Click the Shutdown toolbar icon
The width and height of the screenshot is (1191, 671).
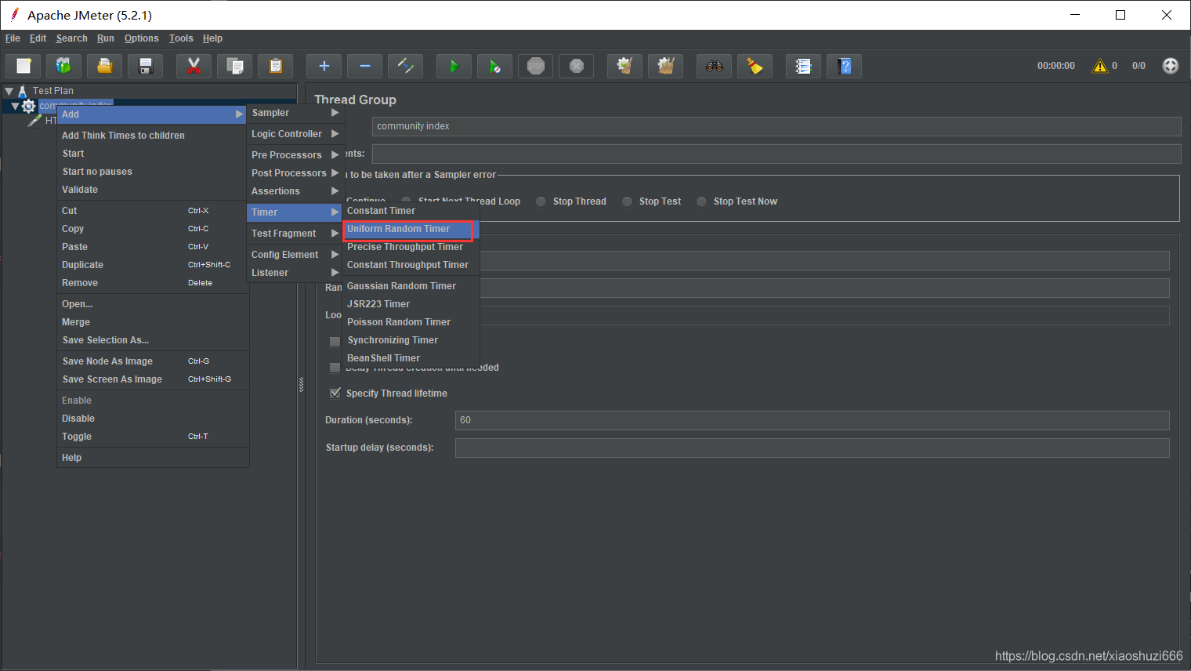(577, 66)
